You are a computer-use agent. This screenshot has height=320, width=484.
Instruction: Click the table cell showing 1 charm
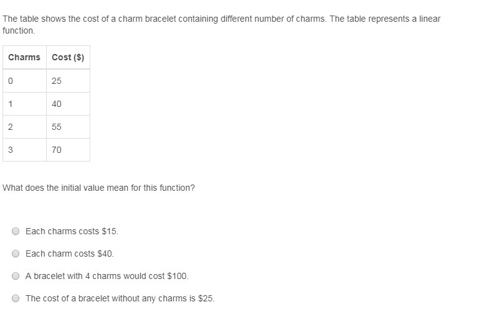tap(24, 104)
